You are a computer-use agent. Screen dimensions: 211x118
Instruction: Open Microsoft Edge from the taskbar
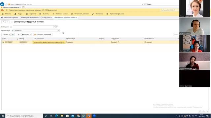56,116
